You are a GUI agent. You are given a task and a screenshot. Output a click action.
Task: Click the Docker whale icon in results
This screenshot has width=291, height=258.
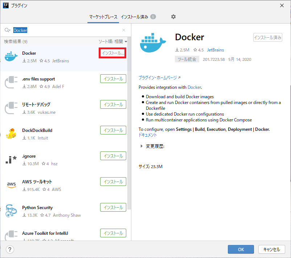tap(11, 56)
